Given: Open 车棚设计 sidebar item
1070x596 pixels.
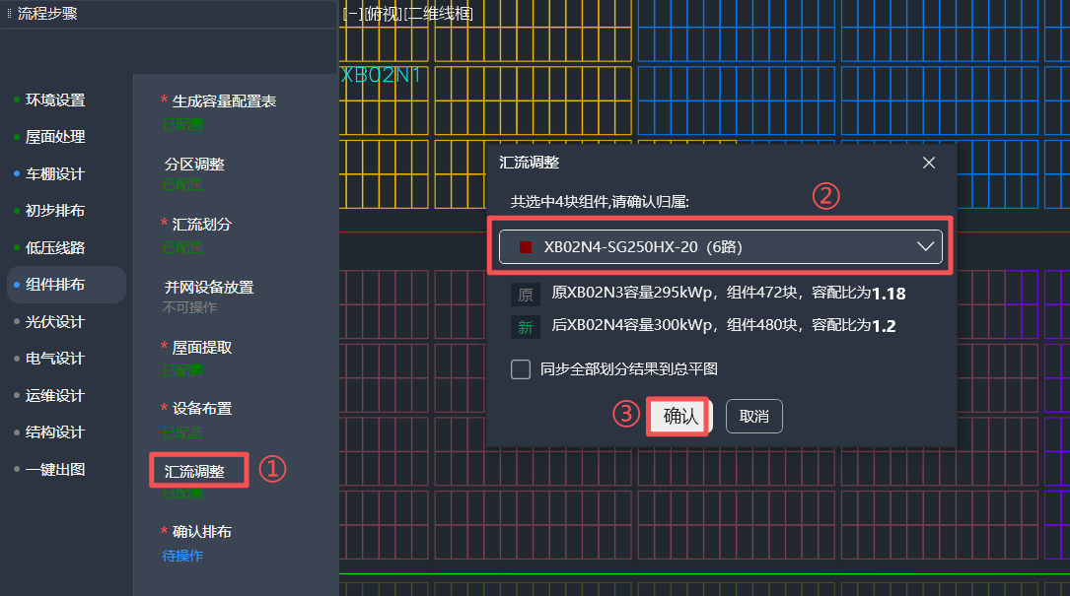Looking at the screenshot, I should click(x=55, y=173).
